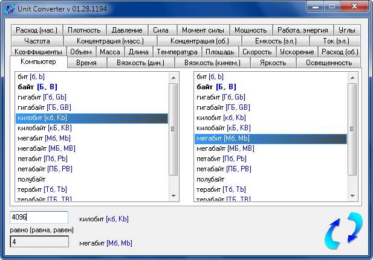Select the Частота tab
This screenshot has height=260, width=373.
(x=41, y=41)
